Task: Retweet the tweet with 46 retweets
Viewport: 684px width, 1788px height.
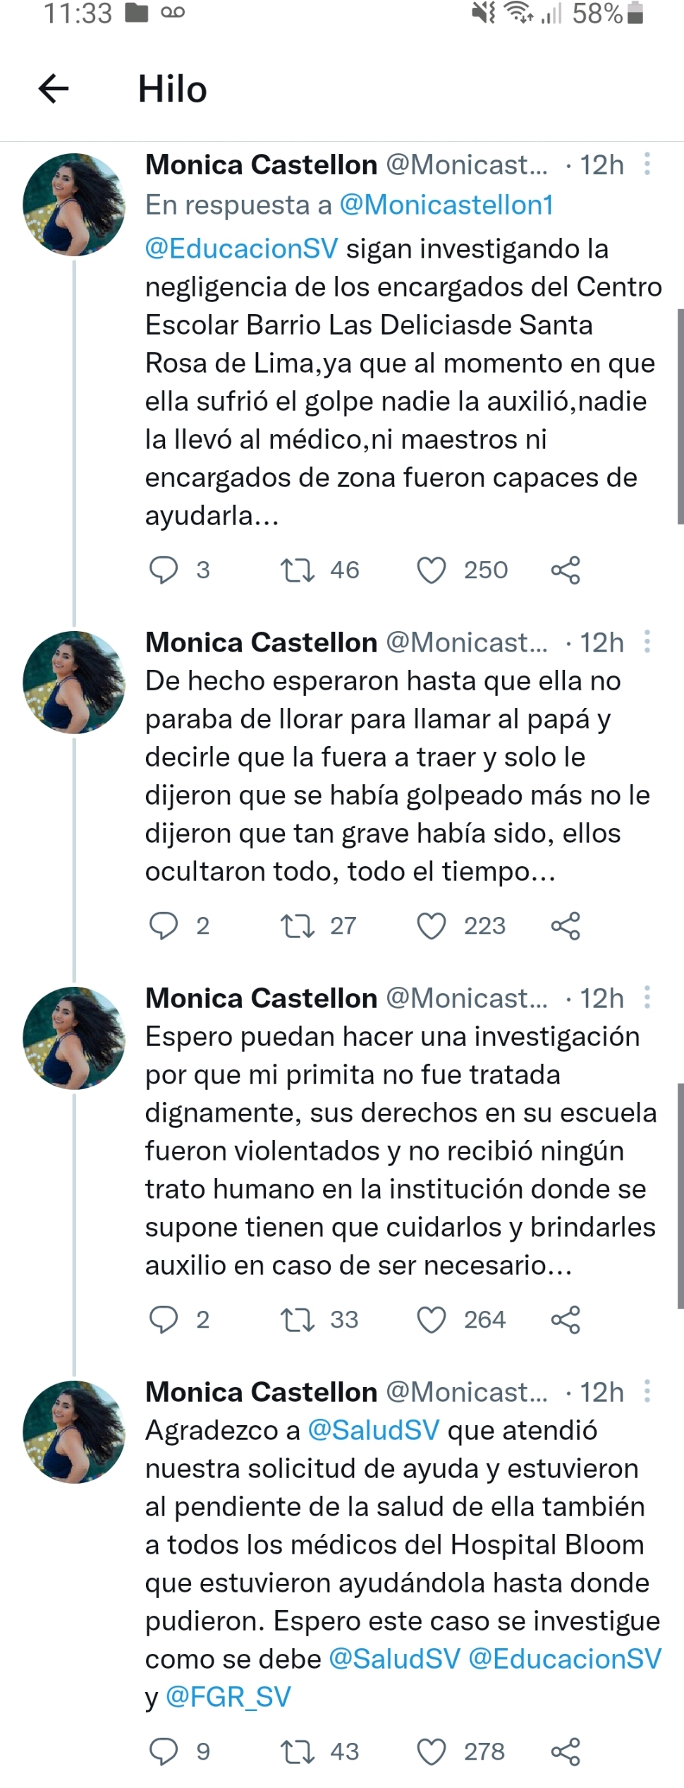Action: pos(298,570)
